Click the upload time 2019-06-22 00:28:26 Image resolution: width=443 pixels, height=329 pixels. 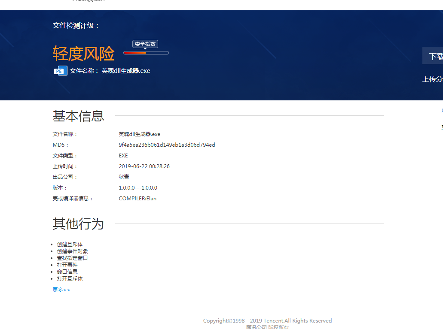(x=144, y=166)
